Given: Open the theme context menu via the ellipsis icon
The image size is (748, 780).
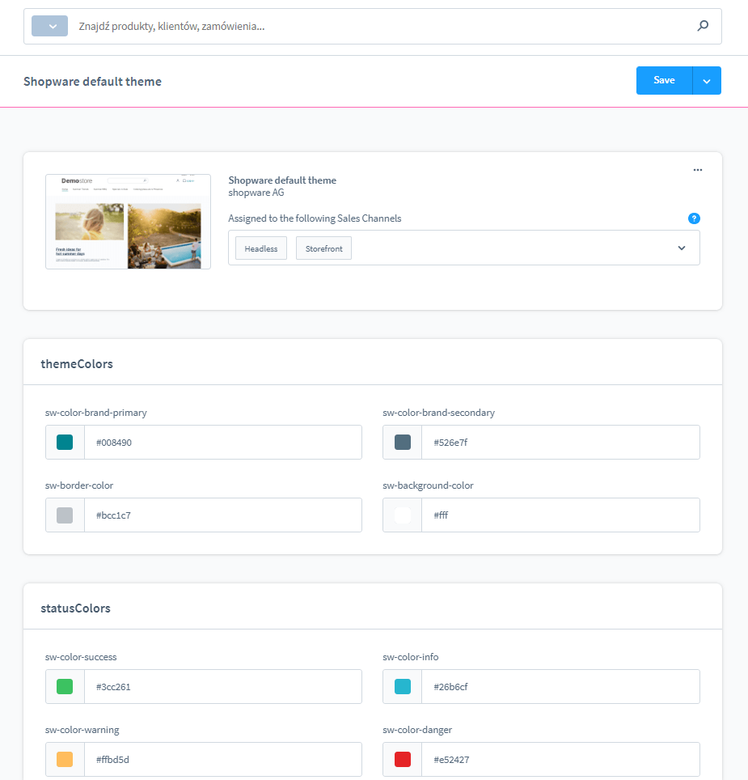Looking at the screenshot, I should [697, 169].
